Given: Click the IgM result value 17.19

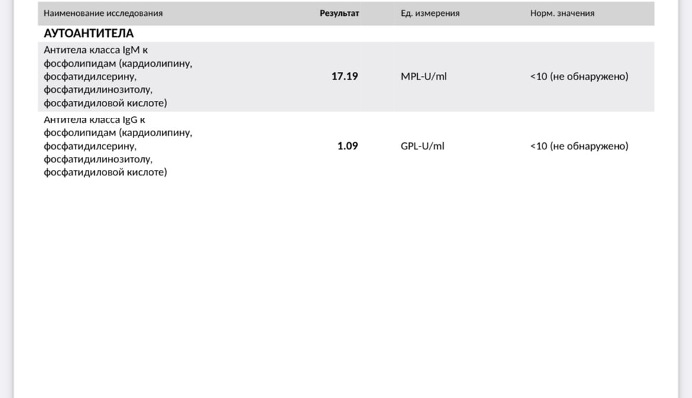Looking at the screenshot, I should [345, 76].
